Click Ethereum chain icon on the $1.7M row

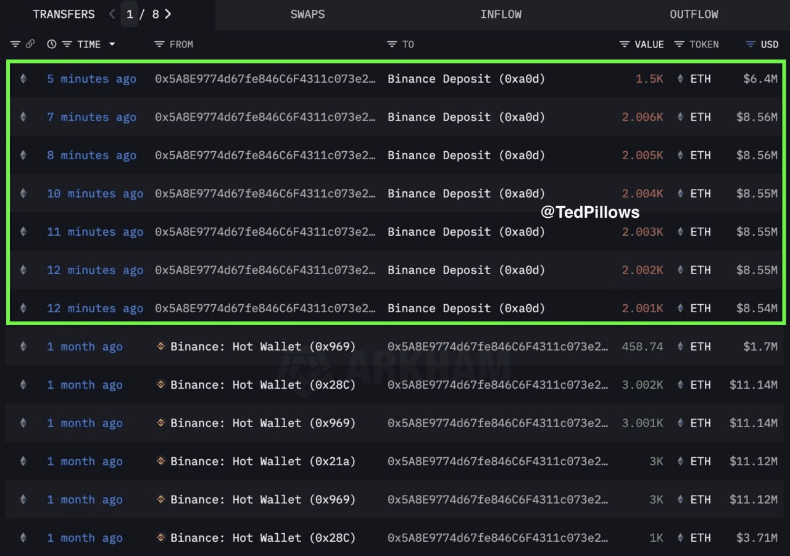[23, 346]
